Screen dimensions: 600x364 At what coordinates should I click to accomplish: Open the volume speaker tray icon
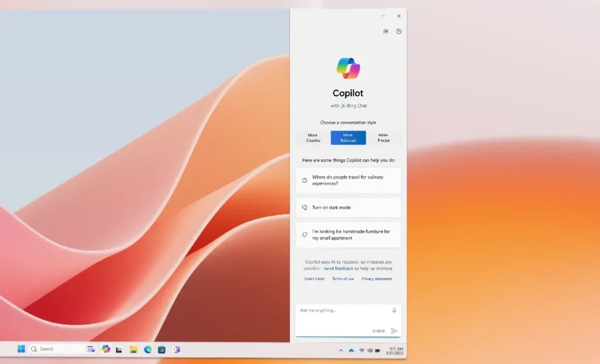(370, 351)
